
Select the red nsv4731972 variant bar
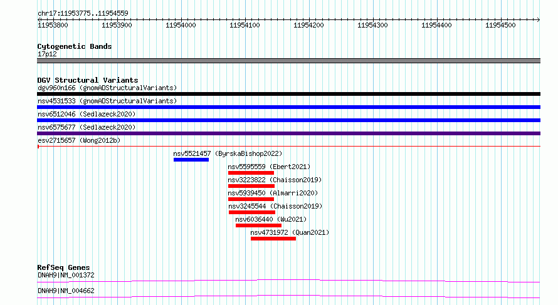click(x=273, y=239)
